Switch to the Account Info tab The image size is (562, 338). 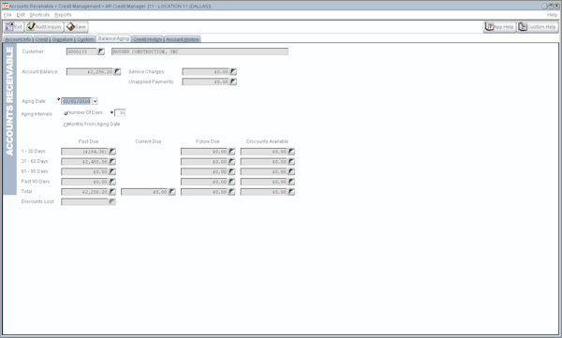click(18, 39)
